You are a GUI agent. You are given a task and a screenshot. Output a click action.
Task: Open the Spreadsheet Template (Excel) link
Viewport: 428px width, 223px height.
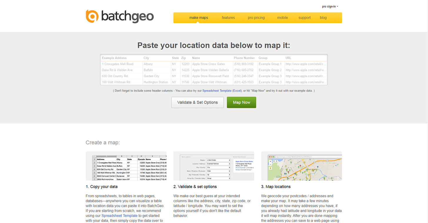[222, 91]
